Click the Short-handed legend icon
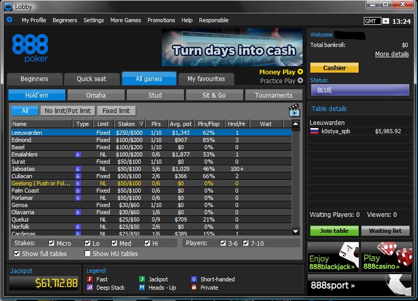Screen dimensions: 418x301 (194, 279)
